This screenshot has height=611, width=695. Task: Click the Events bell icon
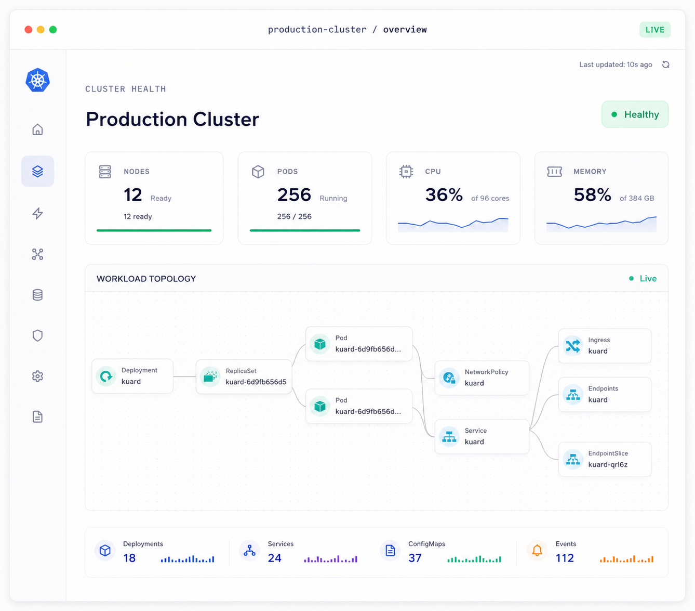tap(537, 551)
